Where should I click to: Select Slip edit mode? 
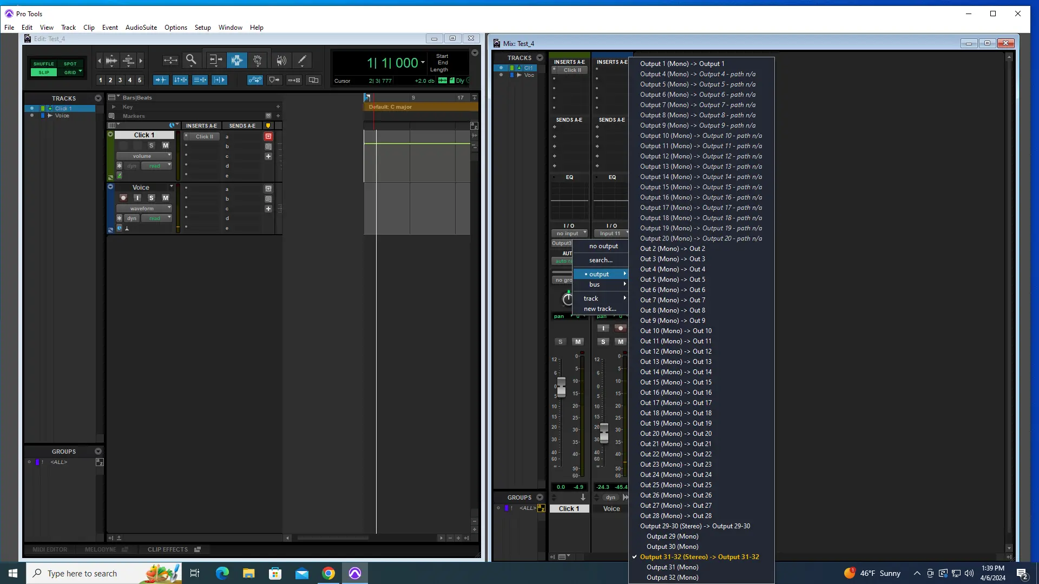(x=44, y=72)
